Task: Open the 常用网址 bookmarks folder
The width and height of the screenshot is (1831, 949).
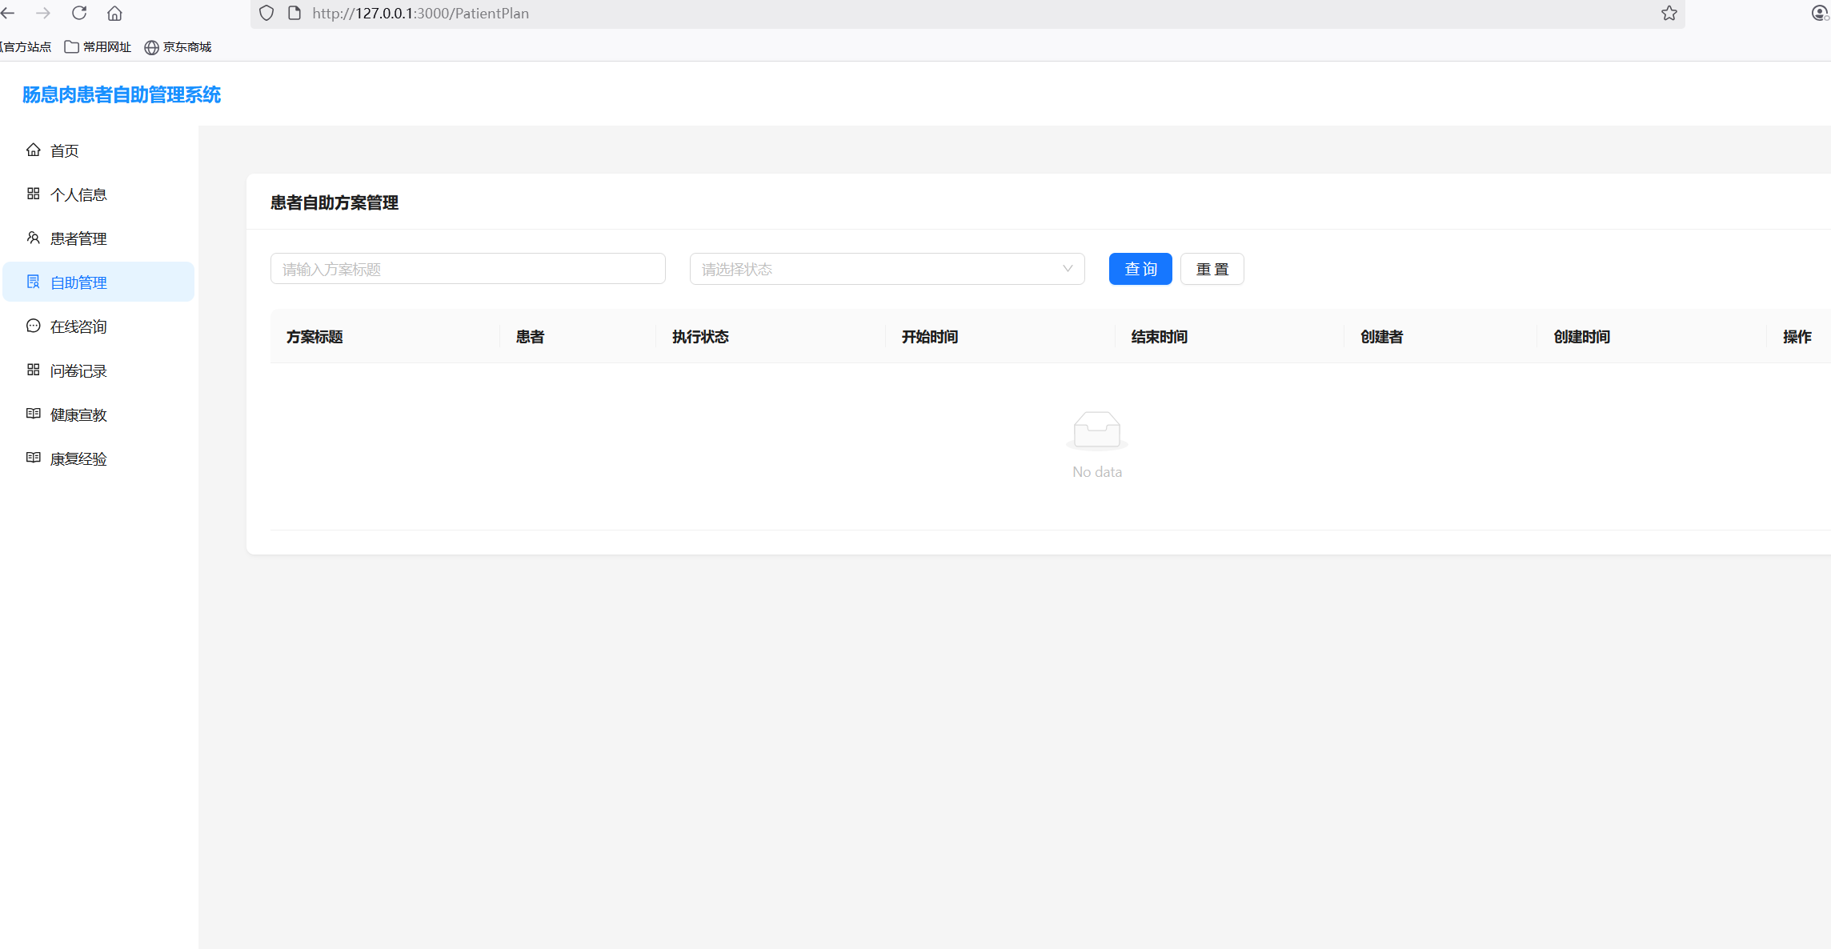Action: point(98,46)
